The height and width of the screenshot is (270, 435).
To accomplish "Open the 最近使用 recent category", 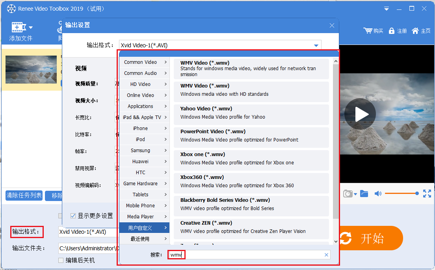I will pos(144,239).
